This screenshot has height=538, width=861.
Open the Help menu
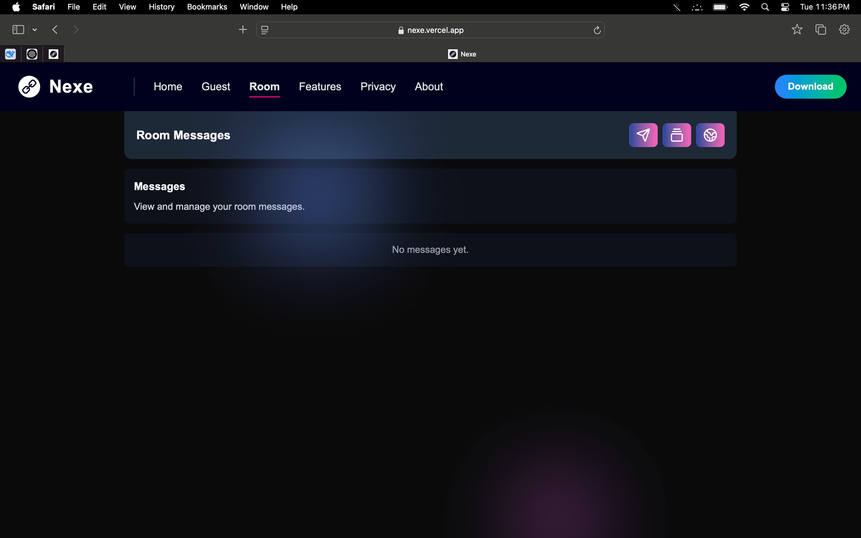289,7
